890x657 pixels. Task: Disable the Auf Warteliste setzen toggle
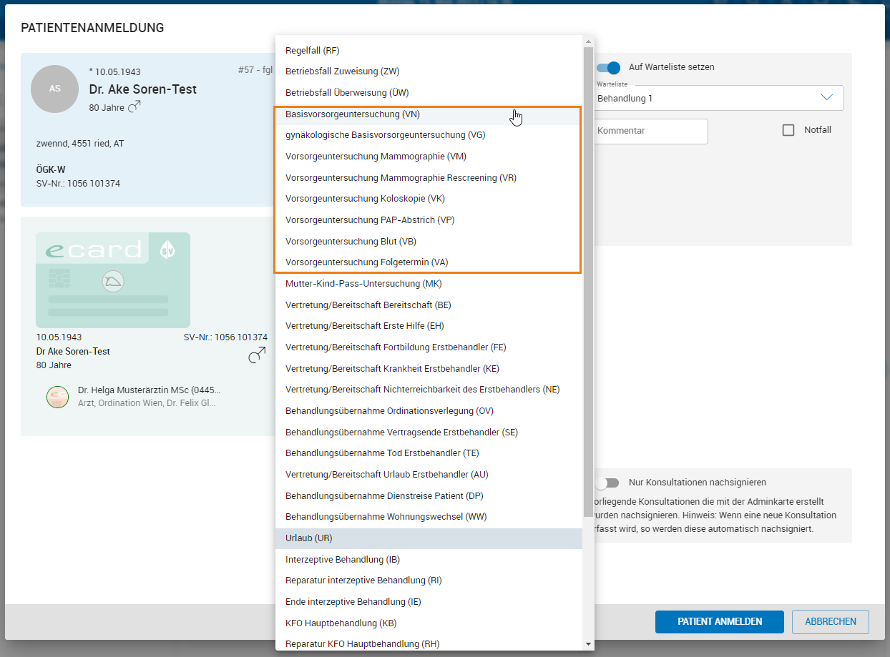(608, 67)
